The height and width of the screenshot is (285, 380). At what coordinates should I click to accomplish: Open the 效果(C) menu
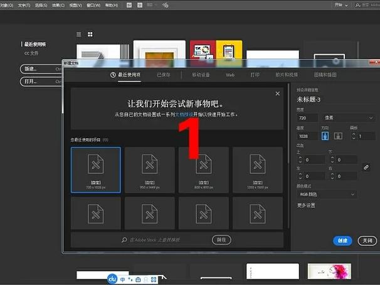pyautogui.click(x=58, y=5)
